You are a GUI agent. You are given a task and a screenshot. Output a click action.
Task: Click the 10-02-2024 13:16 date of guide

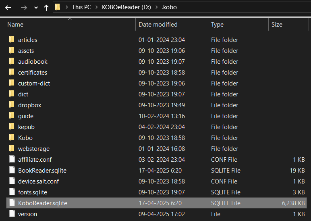click(x=162, y=116)
